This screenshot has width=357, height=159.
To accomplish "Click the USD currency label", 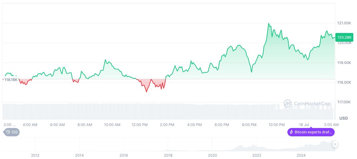I will (343, 118).
